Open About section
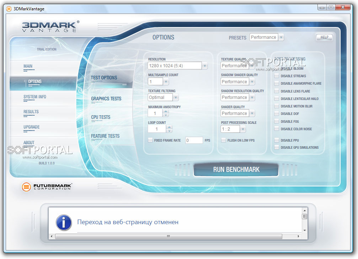The image size is (358, 259). 29,143
